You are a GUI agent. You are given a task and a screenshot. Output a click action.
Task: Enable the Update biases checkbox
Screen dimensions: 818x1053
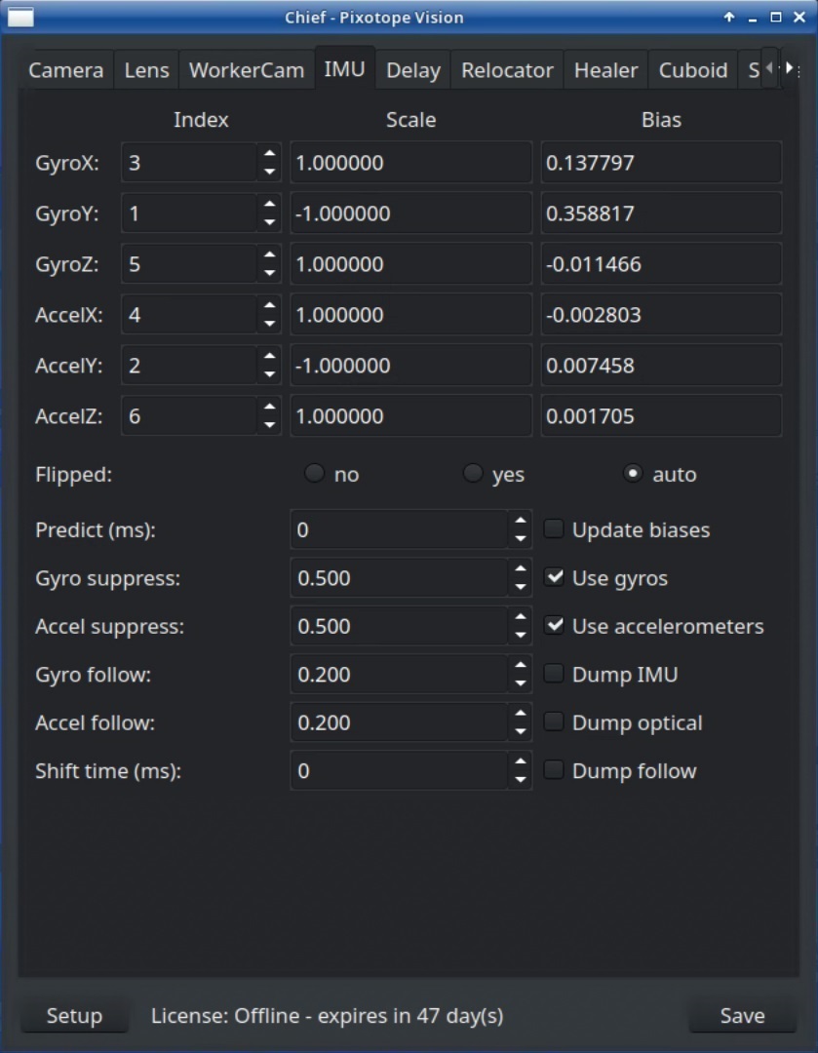[x=554, y=529]
